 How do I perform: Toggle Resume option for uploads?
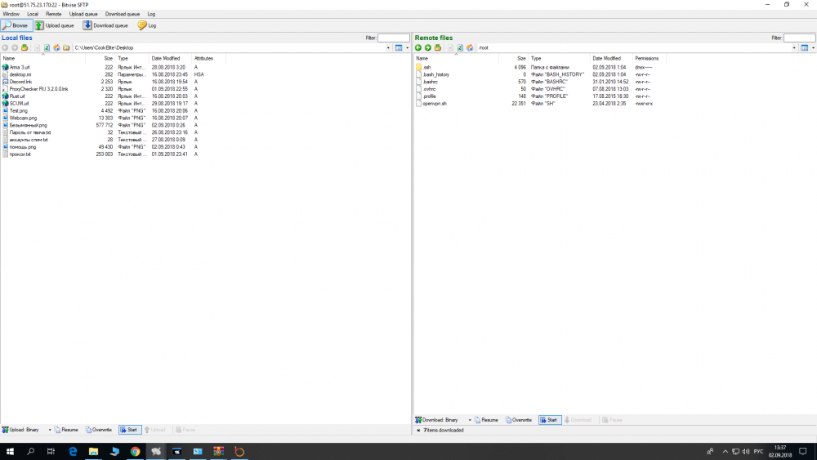coord(66,430)
